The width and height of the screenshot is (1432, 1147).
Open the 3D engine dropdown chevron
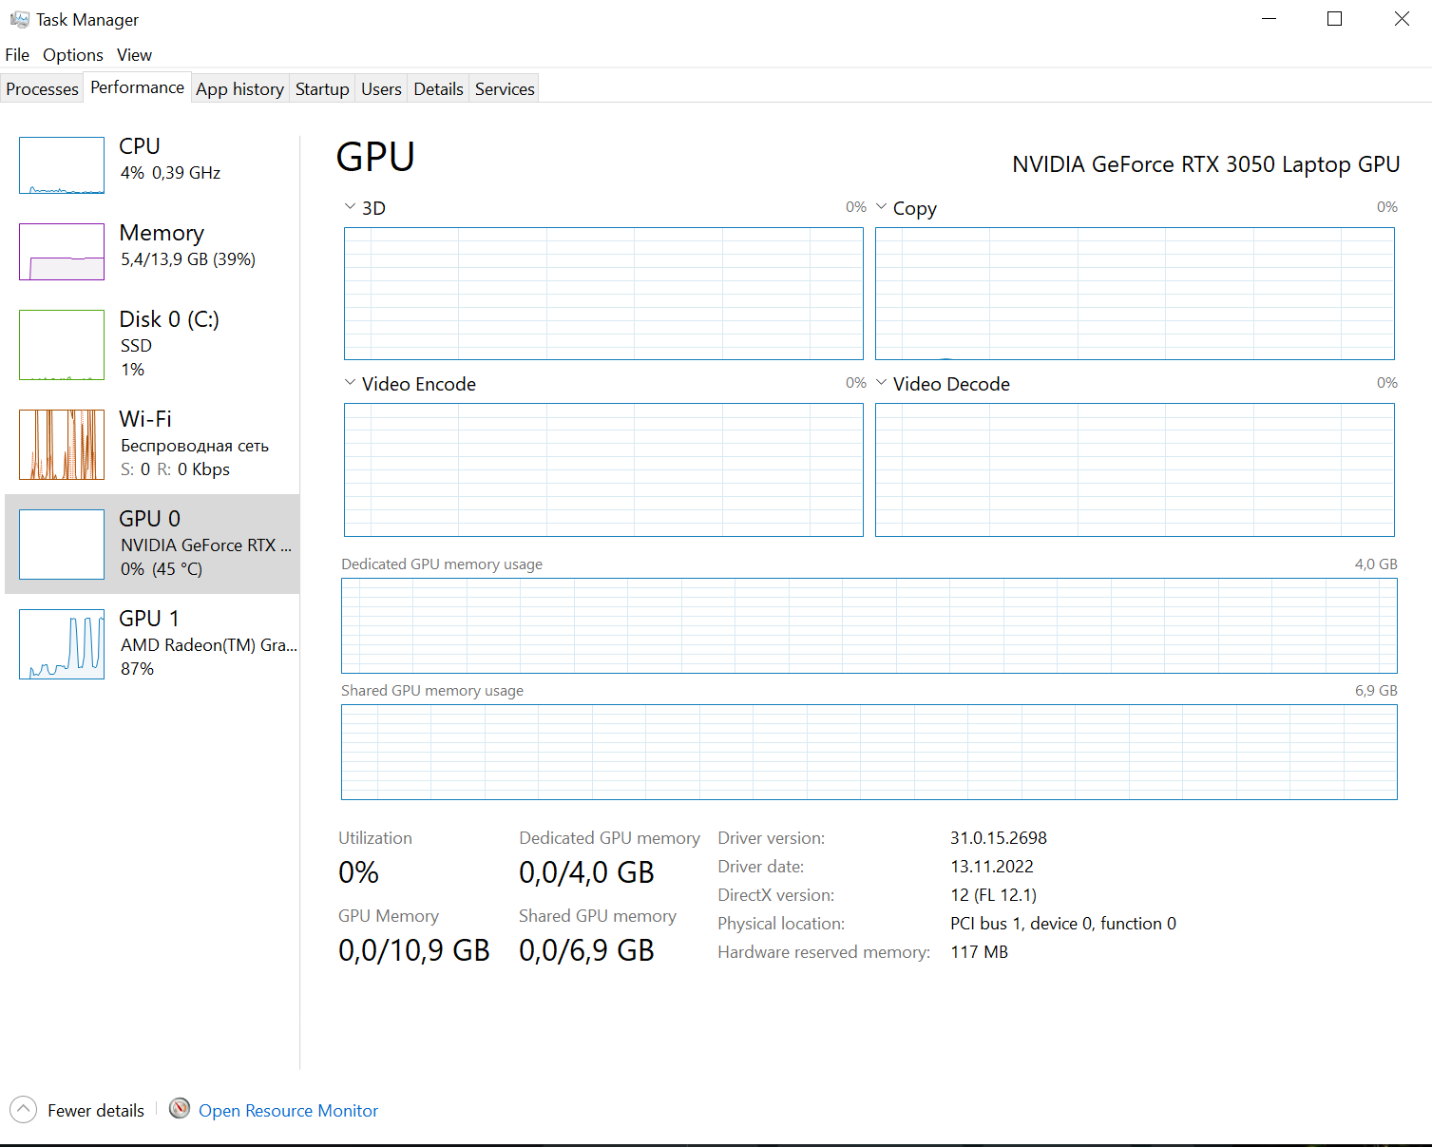coord(350,206)
